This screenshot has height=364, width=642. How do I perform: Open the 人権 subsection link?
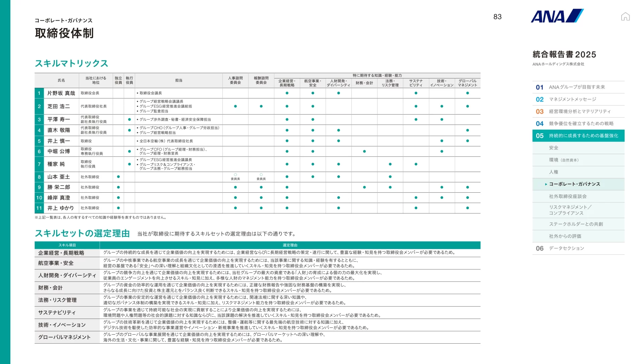(553, 172)
